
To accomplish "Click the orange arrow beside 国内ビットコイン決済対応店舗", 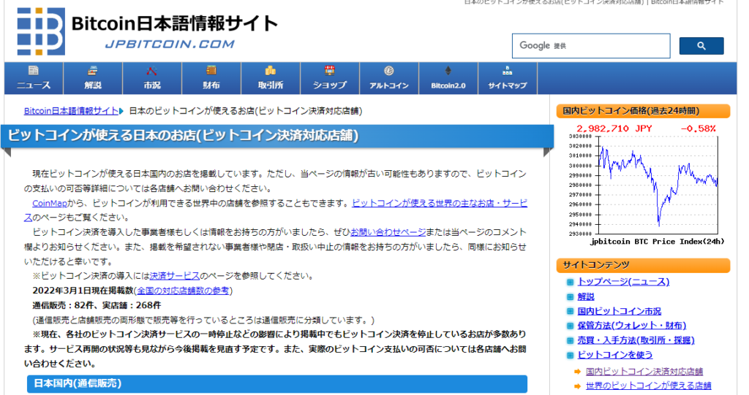I will [x=578, y=372].
